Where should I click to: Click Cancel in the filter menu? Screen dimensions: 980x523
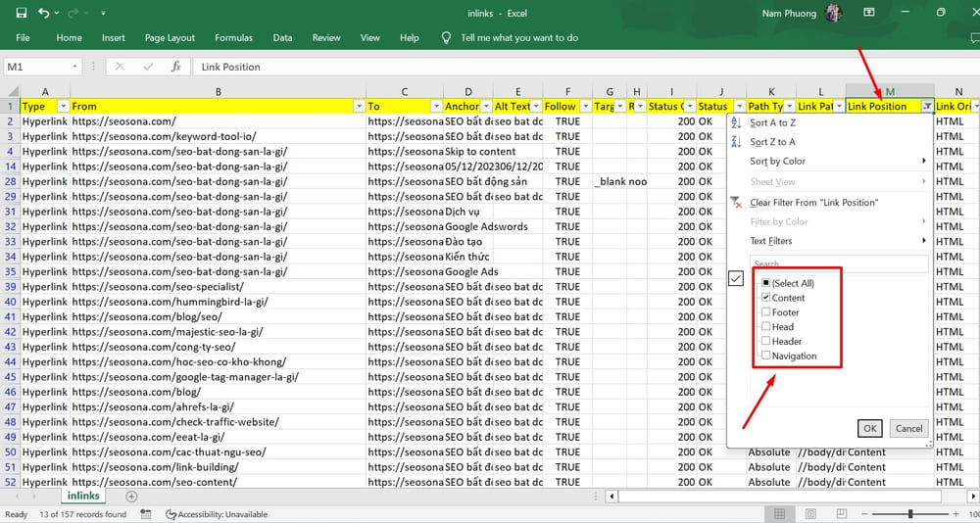point(908,428)
